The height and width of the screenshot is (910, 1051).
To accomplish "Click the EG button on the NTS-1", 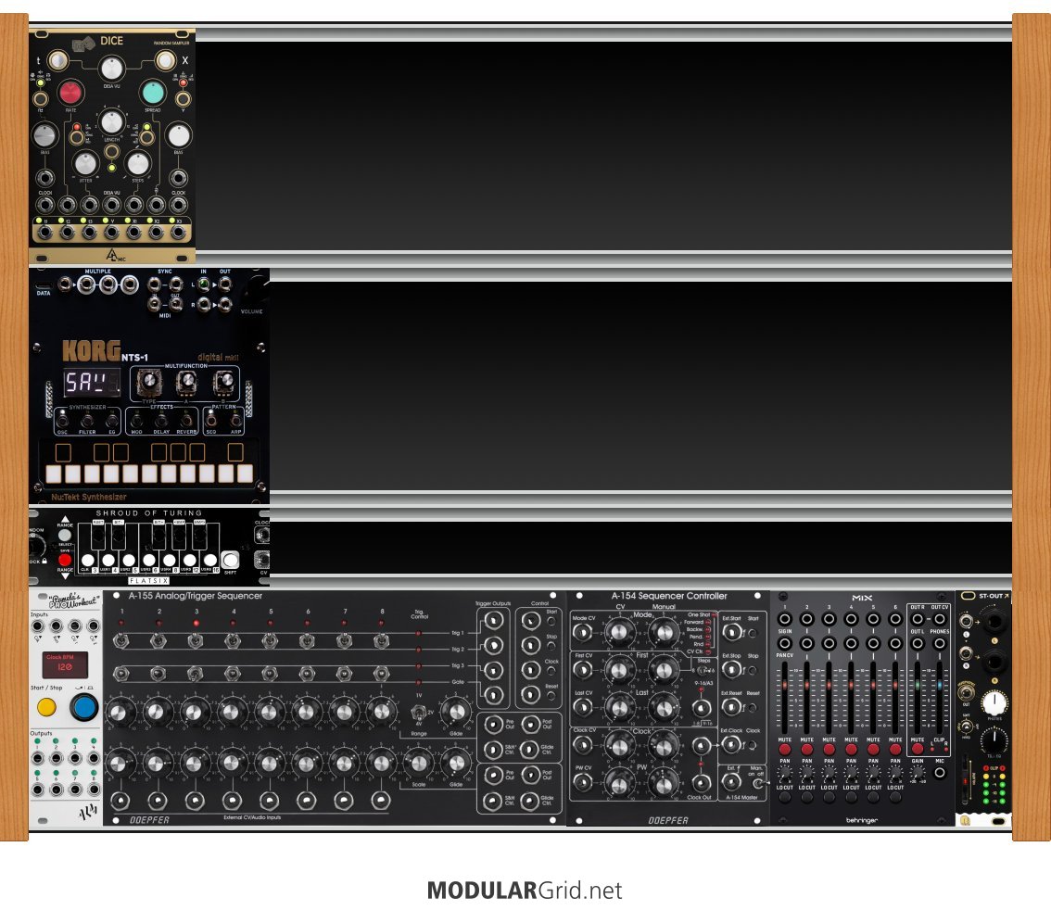I will tap(112, 421).
